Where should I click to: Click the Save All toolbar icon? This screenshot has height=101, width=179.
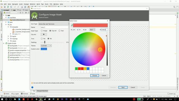coord(5,7)
